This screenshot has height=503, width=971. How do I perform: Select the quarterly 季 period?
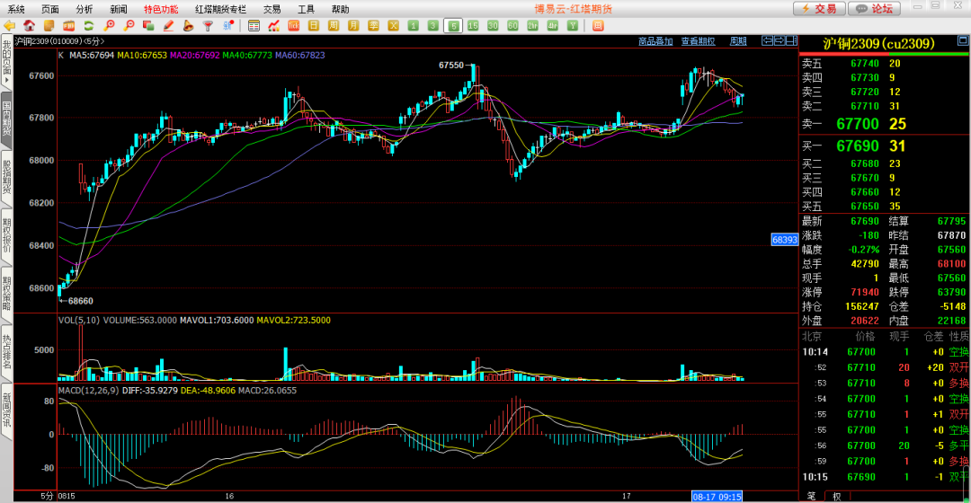(x=373, y=25)
